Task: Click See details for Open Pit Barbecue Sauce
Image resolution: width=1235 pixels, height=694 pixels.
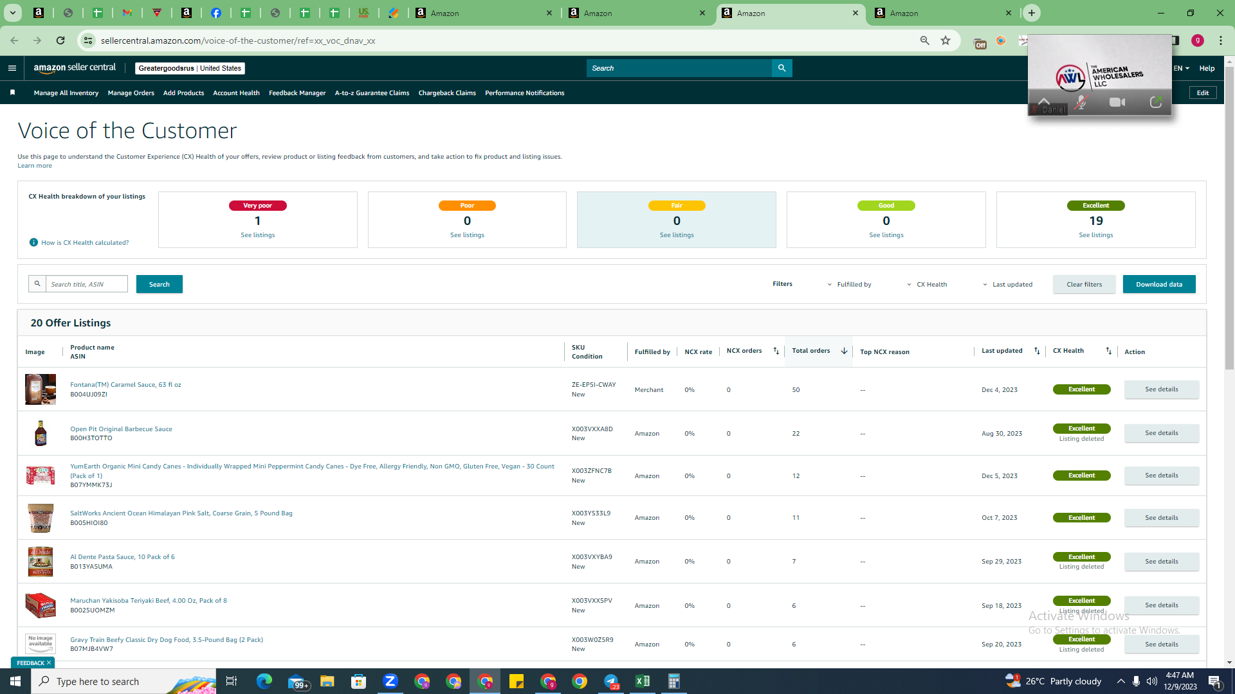Action: [x=1162, y=433]
